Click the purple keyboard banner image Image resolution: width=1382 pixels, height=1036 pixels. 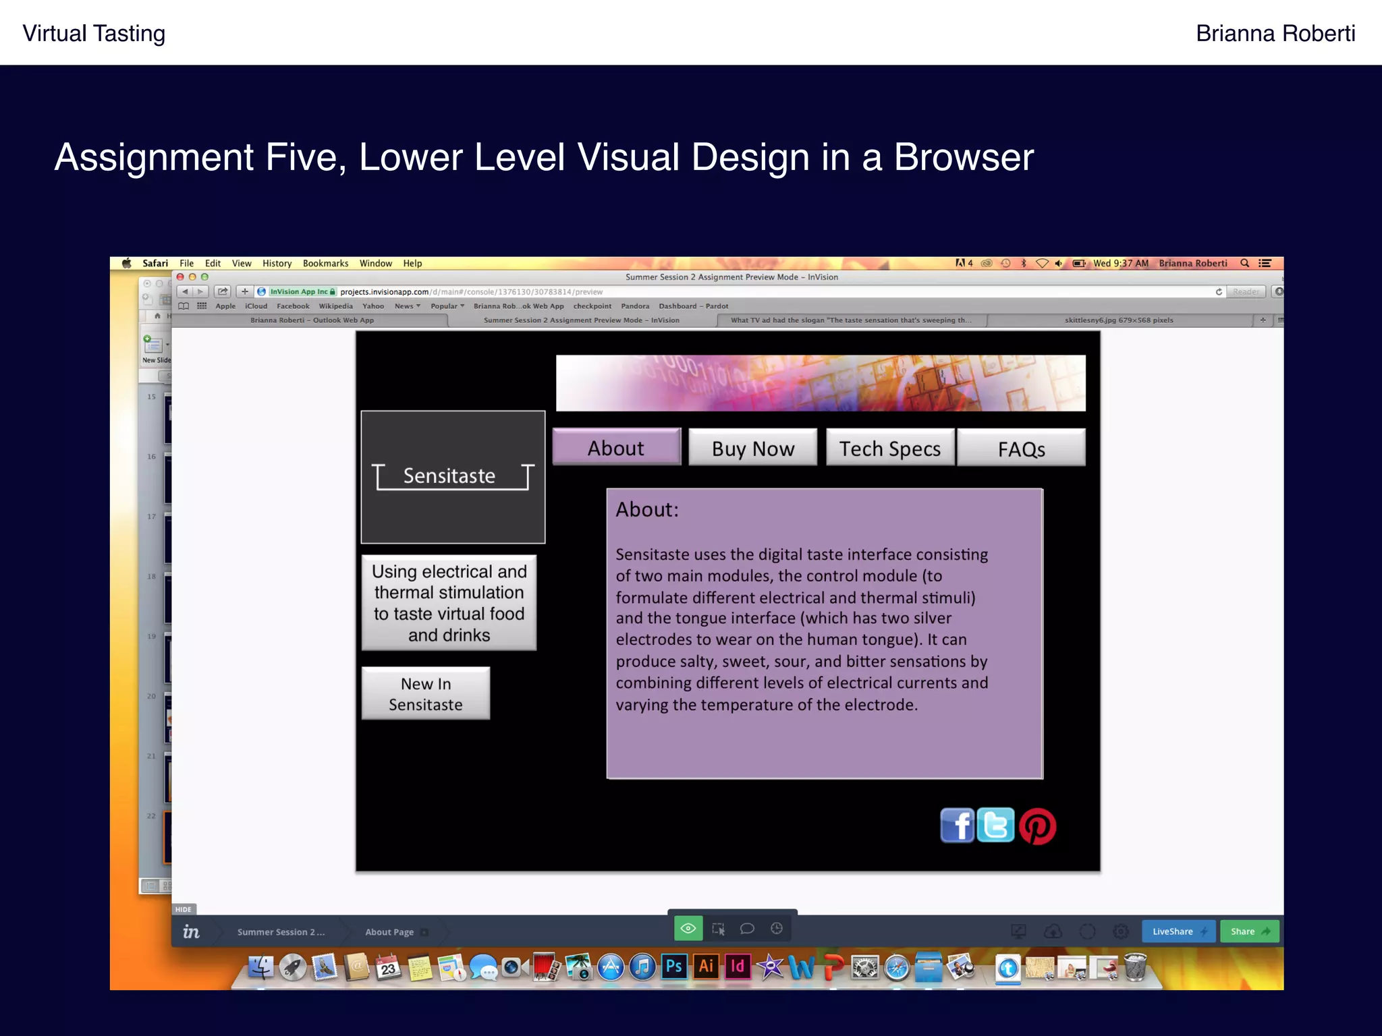[x=821, y=383]
